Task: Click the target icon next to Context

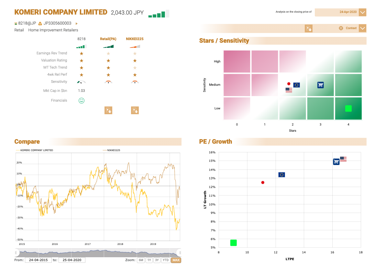Action: [341, 28]
